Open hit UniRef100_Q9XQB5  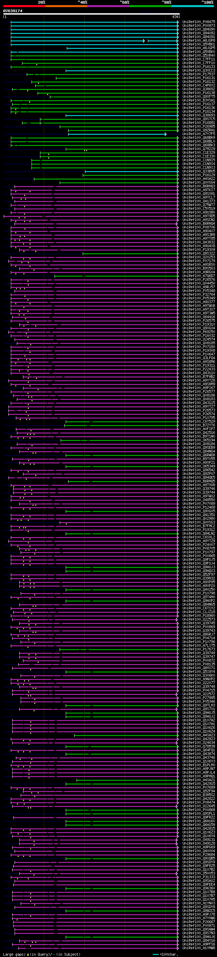198,858
